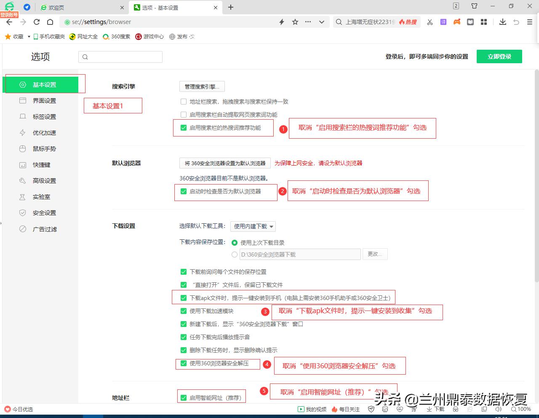This screenshot has height=418, width=539.
Task: Disable 启动时检查是否为默认浏览器
Action: 184,192
